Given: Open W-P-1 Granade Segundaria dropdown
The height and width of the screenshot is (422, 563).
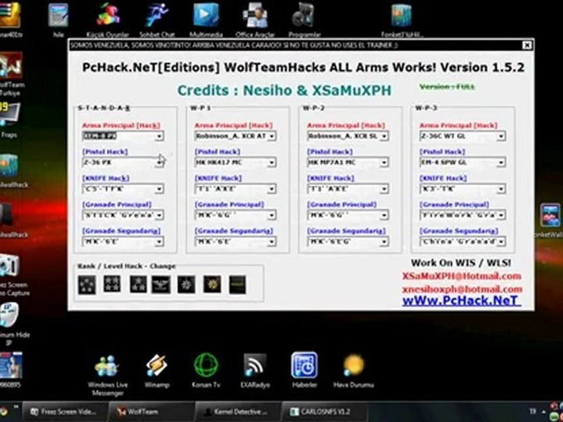Looking at the screenshot, I should point(236,242).
